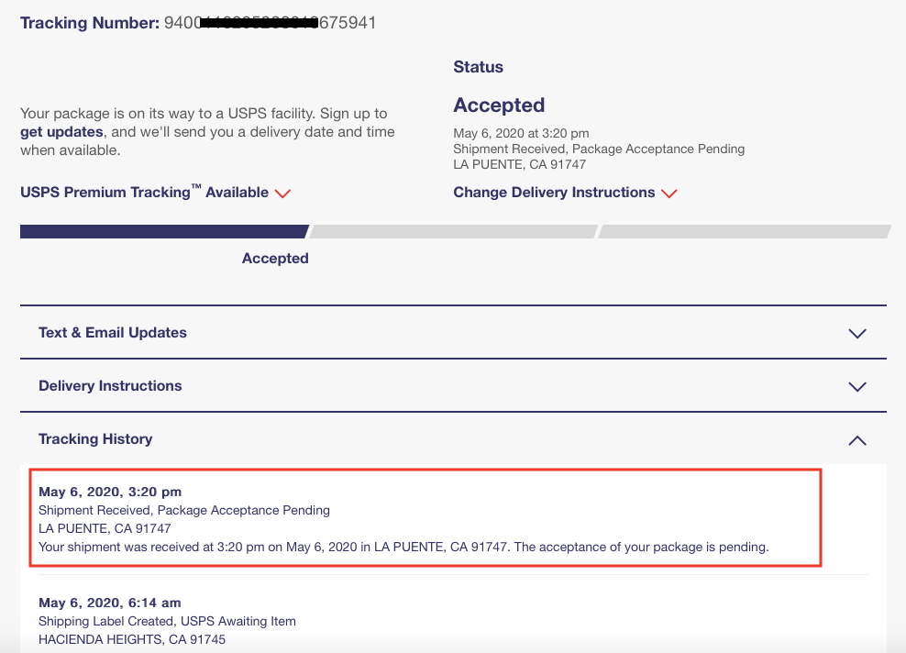The height and width of the screenshot is (653, 906).
Task: Expand Text & Email Updates using its chevron
Action: (x=856, y=334)
